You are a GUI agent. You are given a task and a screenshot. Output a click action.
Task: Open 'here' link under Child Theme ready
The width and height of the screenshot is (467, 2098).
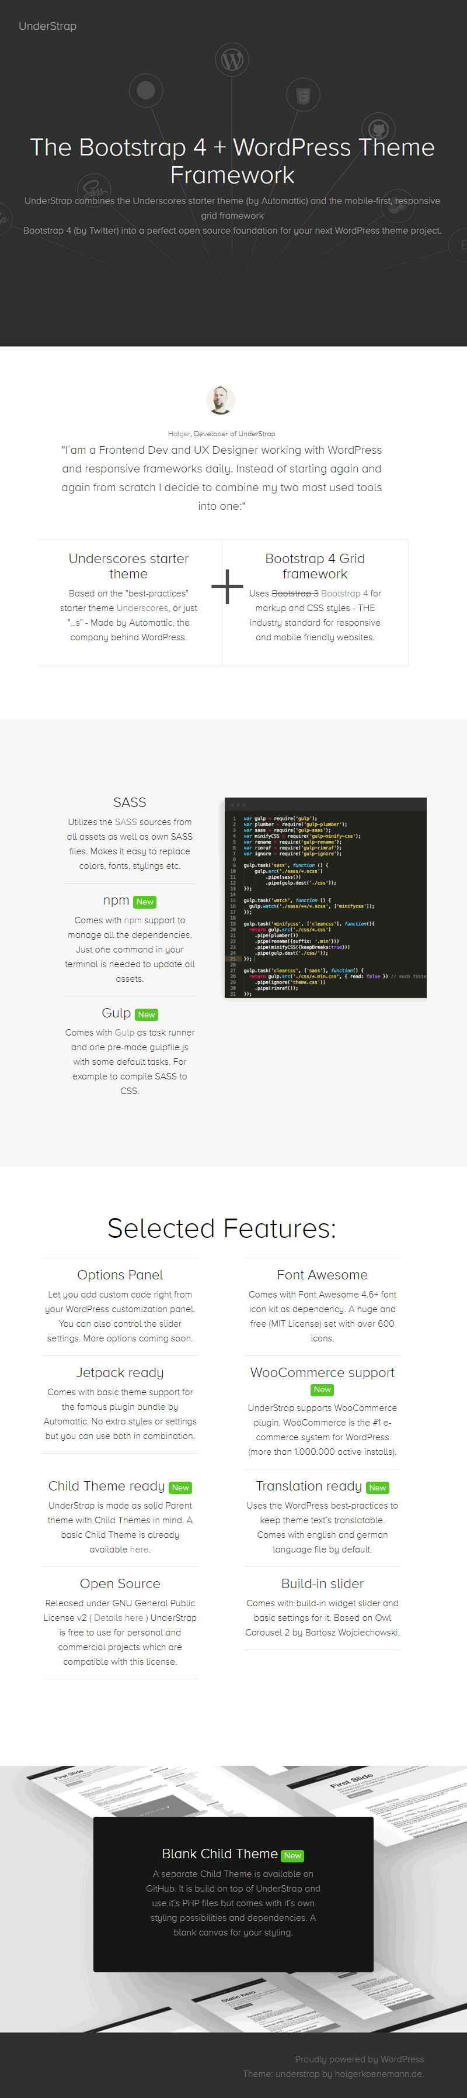click(x=140, y=1550)
